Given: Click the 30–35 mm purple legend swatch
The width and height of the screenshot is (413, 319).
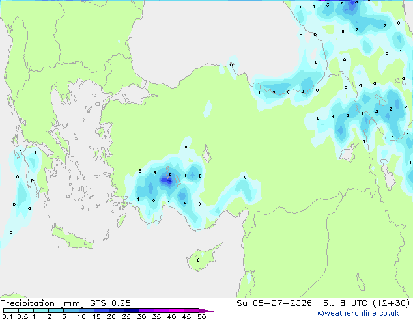Looking at the screenshot, I should pyautogui.click(x=147, y=311).
